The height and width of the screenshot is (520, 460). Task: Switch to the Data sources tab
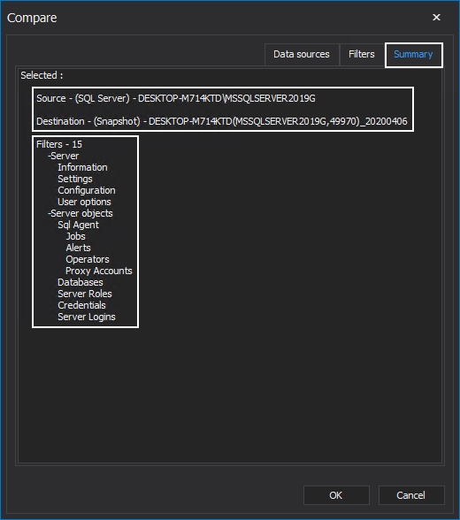pos(302,55)
